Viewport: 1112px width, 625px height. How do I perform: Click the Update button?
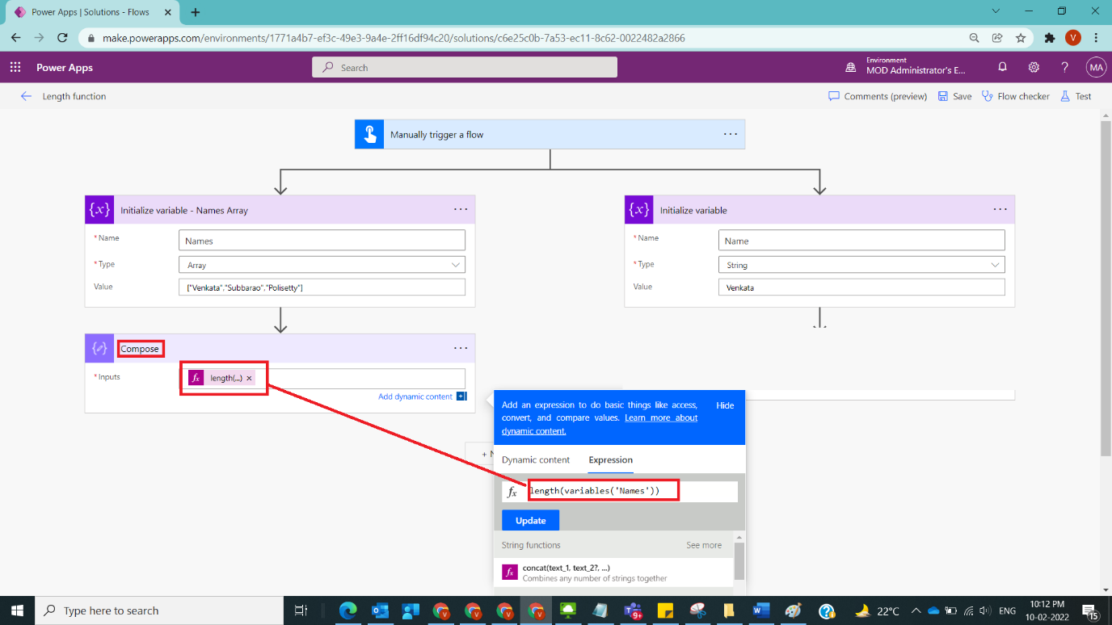(530, 520)
